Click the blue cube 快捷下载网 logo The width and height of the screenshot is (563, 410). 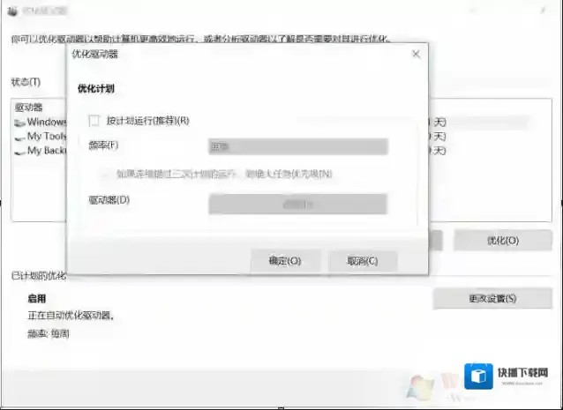[478, 377]
